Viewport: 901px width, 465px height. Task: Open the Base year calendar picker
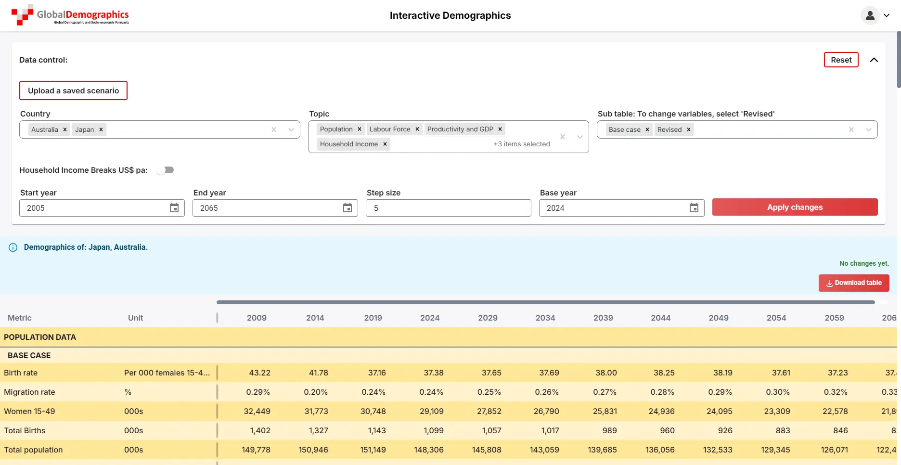(x=694, y=208)
